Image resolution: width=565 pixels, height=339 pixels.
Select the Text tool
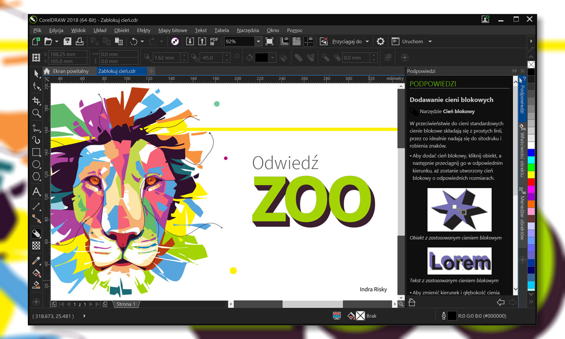[36, 192]
